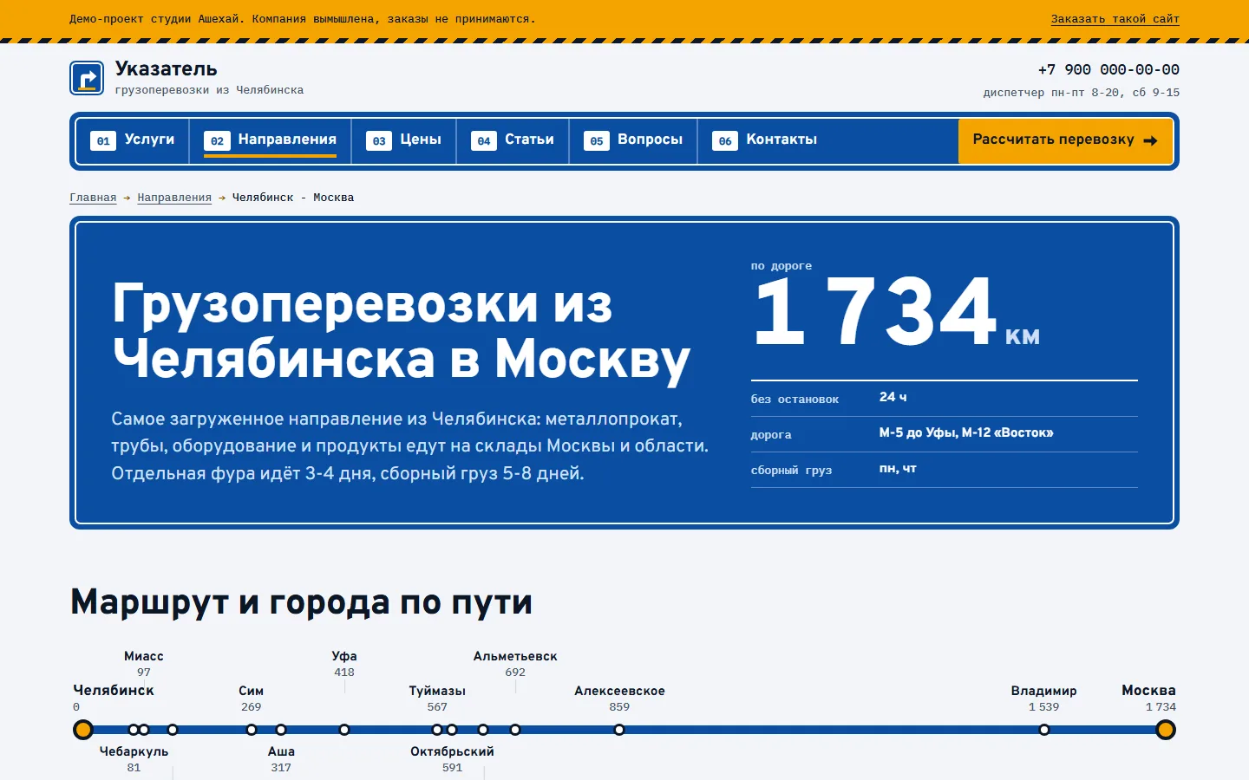Open the Контакты menu item

[764, 140]
